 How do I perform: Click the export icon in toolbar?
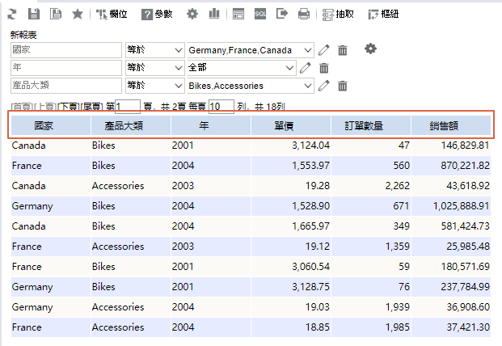click(282, 14)
